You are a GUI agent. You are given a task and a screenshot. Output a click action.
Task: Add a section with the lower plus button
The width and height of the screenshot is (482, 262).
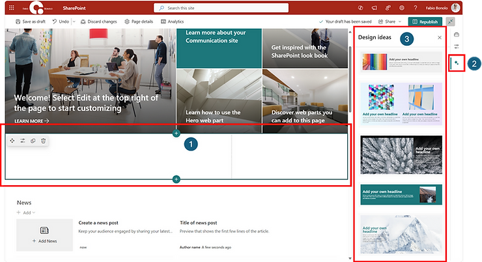click(x=176, y=179)
